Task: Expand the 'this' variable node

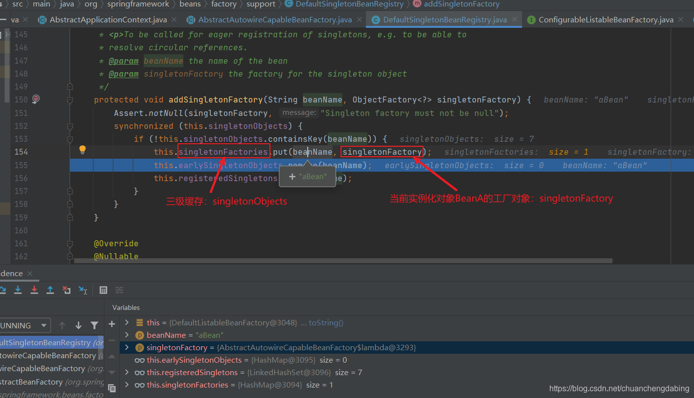Action: pos(127,322)
